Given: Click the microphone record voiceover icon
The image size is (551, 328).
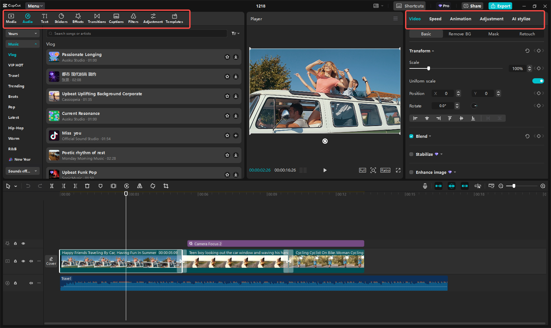Looking at the screenshot, I should click(425, 186).
